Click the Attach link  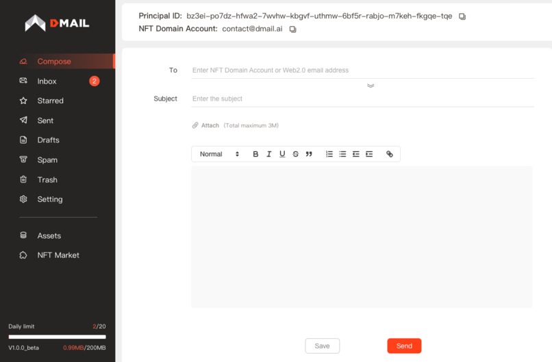[210, 125]
